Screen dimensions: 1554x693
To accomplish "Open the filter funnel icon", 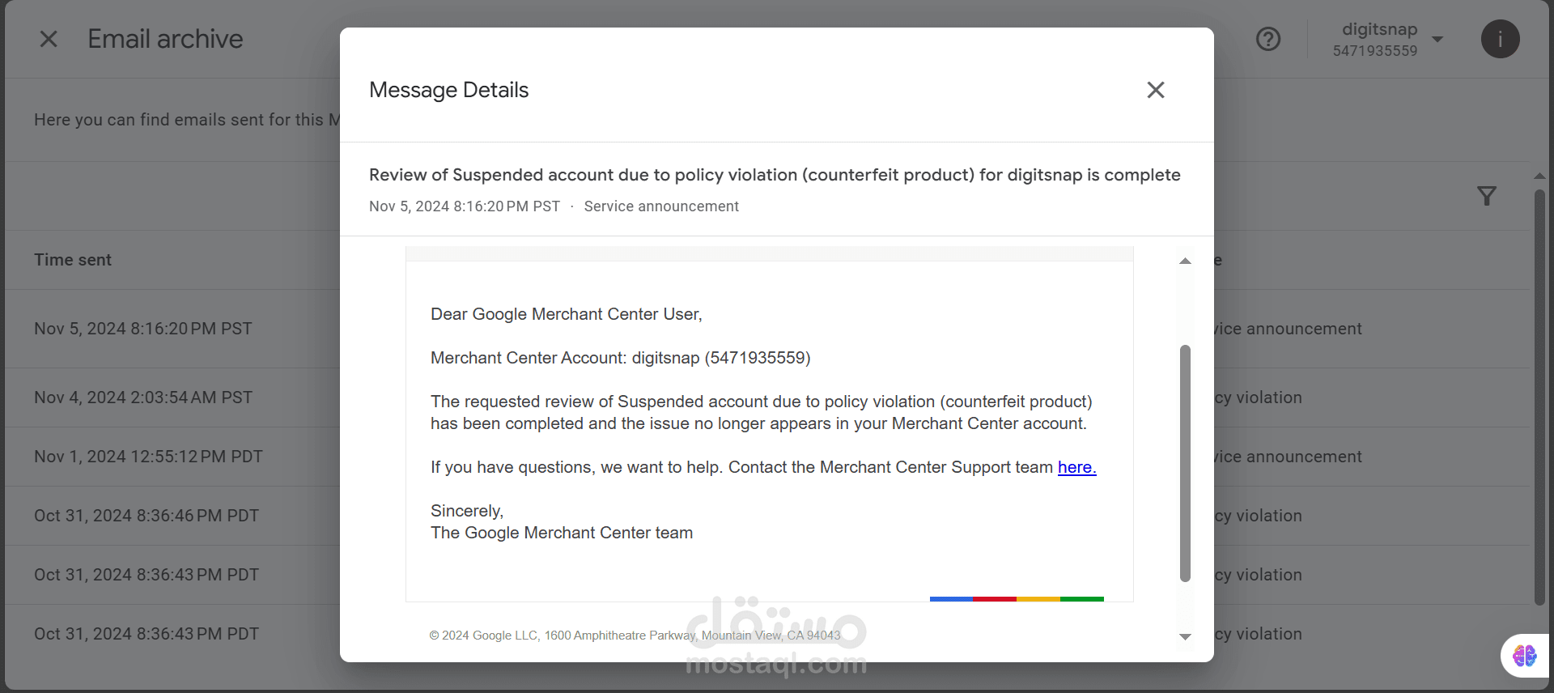I will pos(1487,196).
